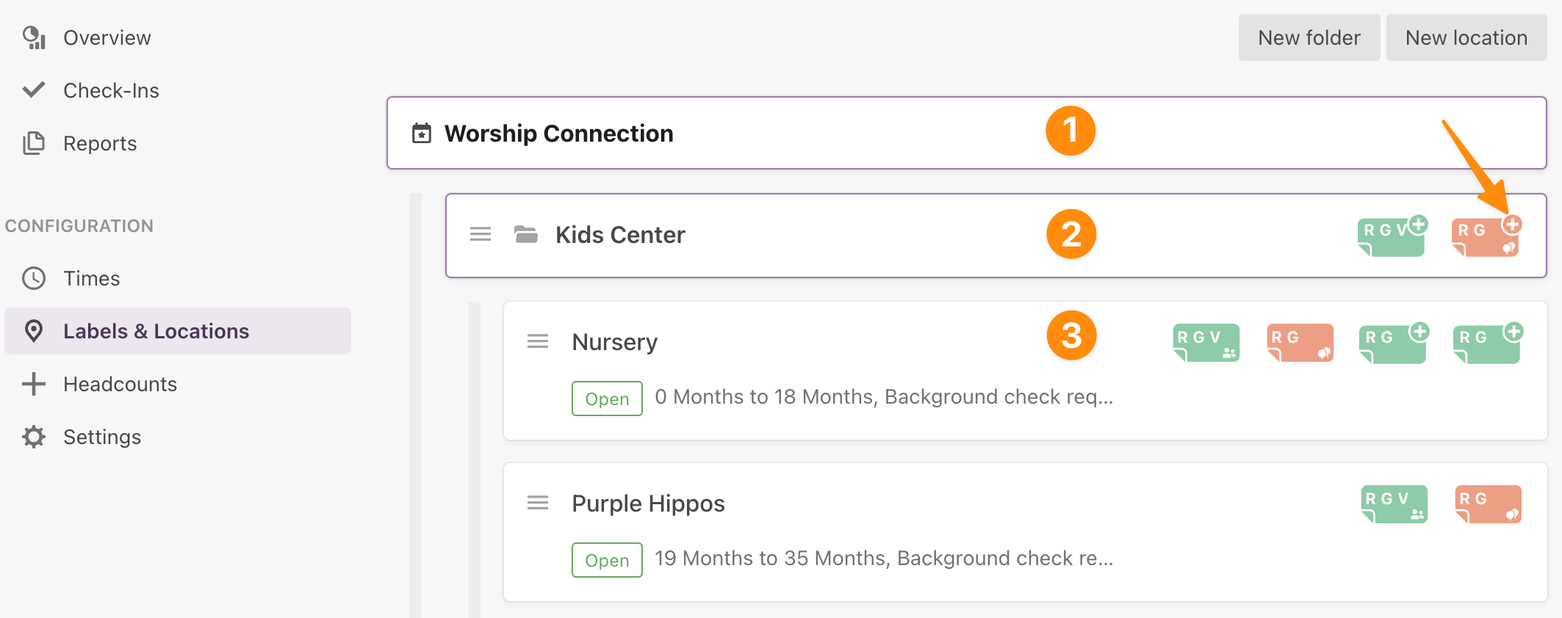Image resolution: width=1562 pixels, height=618 pixels.
Task: Select Times under Configuration
Action: [91, 278]
